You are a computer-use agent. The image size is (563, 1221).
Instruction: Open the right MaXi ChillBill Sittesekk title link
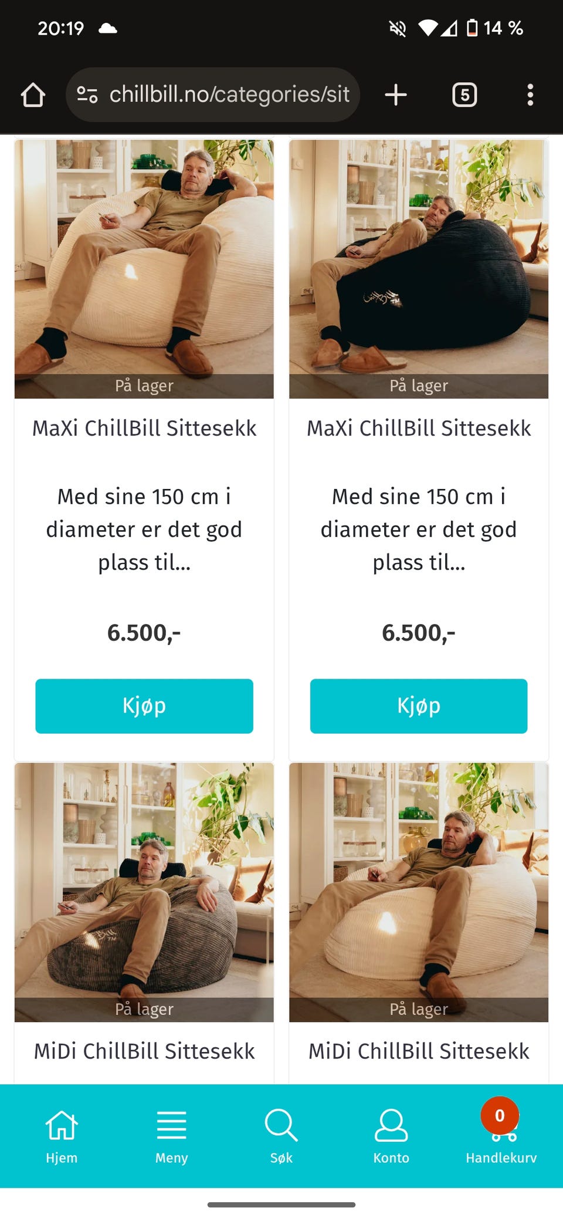pos(419,429)
